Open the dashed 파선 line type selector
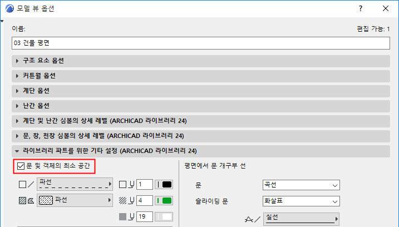This screenshot has width=399, height=227. point(75,184)
